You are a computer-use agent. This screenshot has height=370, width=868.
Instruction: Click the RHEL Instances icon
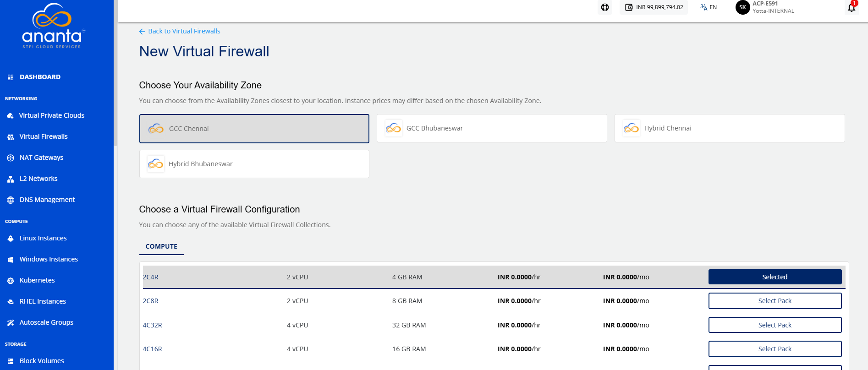click(11, 302)
